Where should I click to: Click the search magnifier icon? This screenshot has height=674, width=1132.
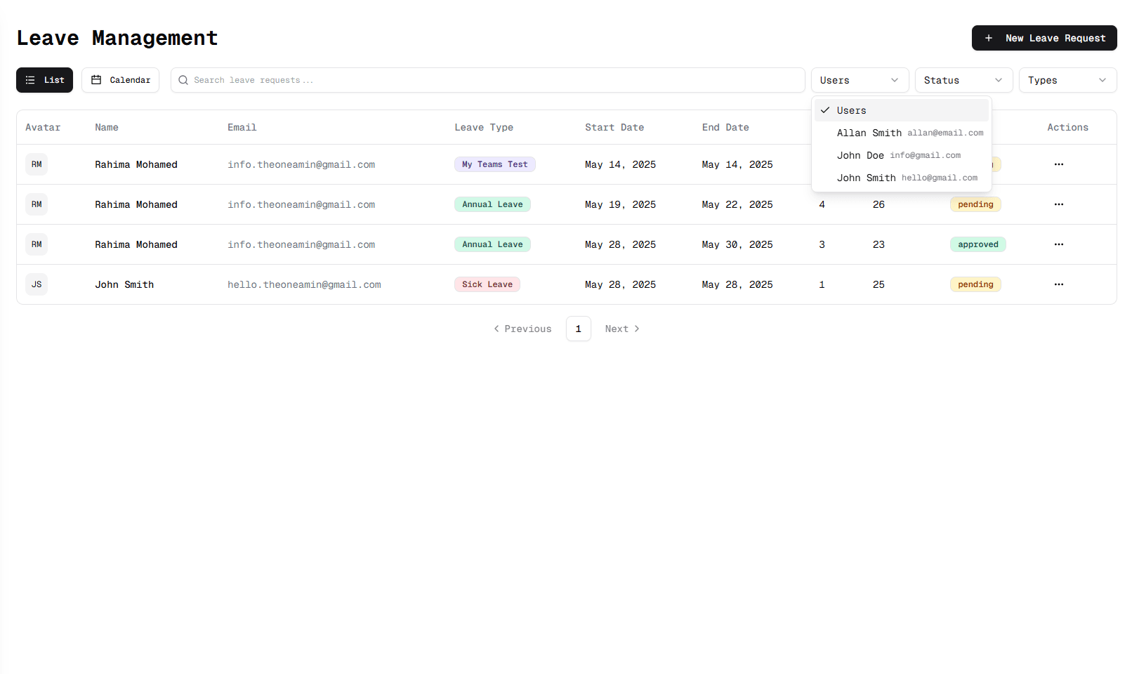click(183, 80)
